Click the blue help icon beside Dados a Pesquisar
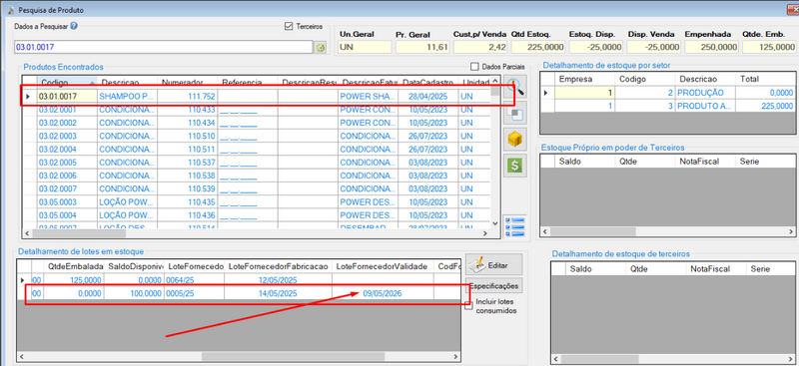Image resolution: width=799 pixels, height=366 pixels. click(x=74, y=26)
